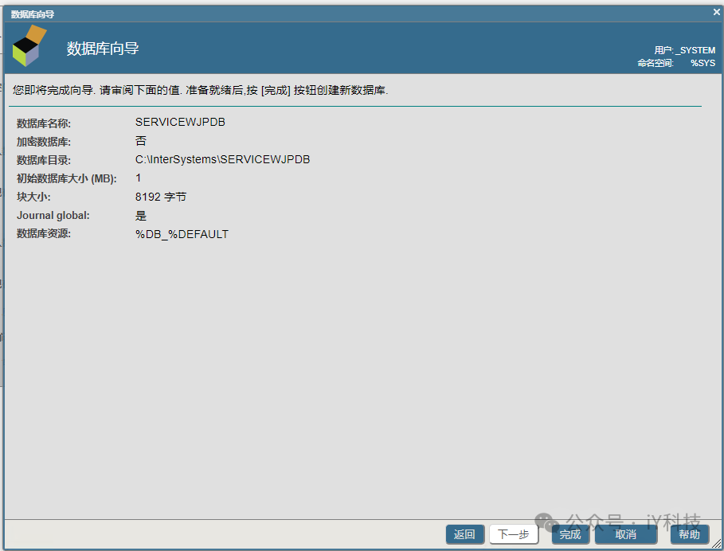
Task: Click the _SYSTEM username text
Action: click(696, 49)
